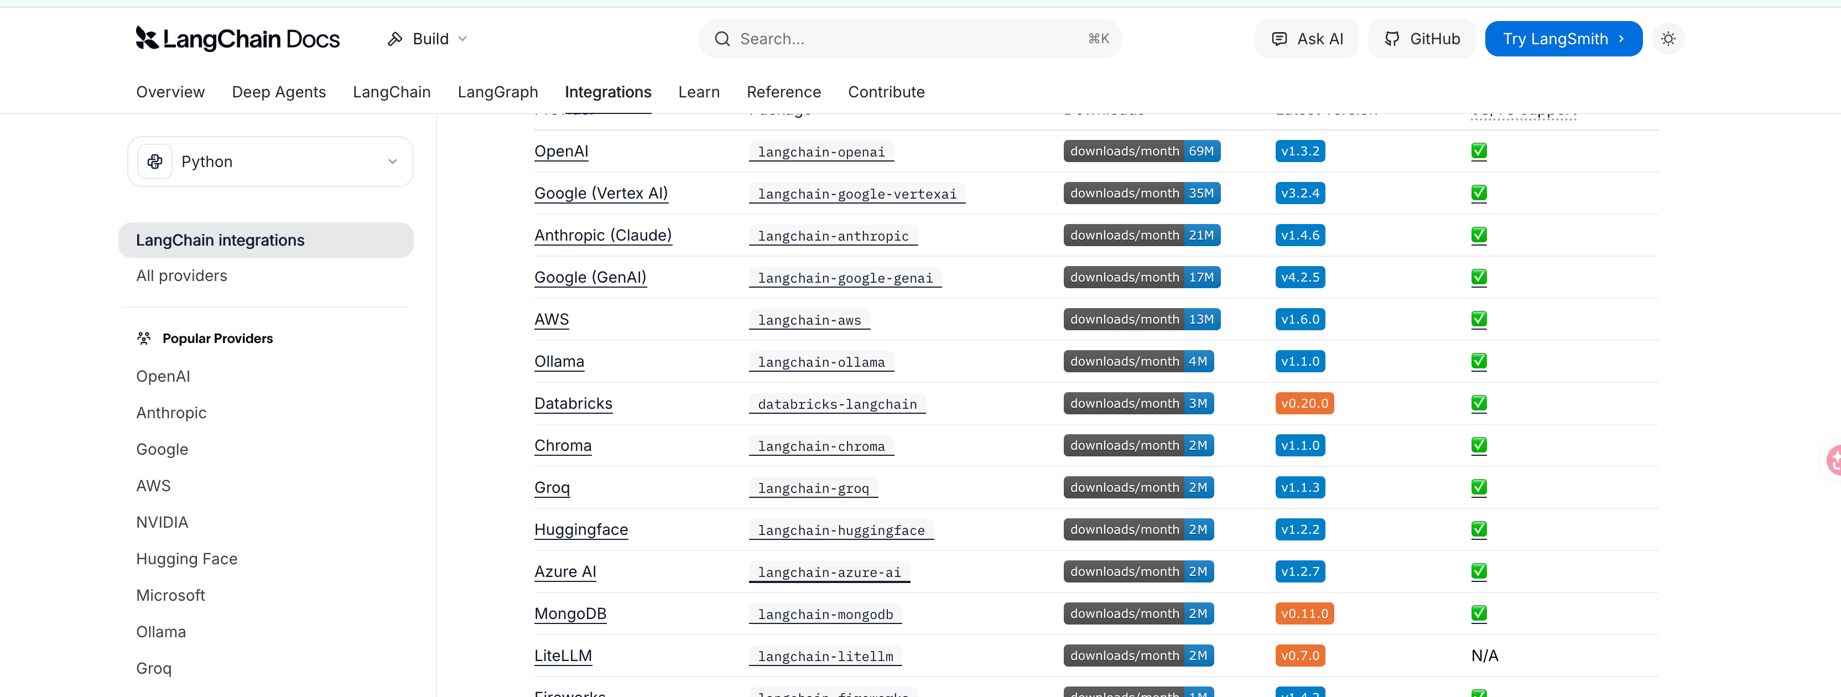Open Anthropic in the sidebar list
The image size is (1841, 697).
pyautogui.click(x=171, y=413)
